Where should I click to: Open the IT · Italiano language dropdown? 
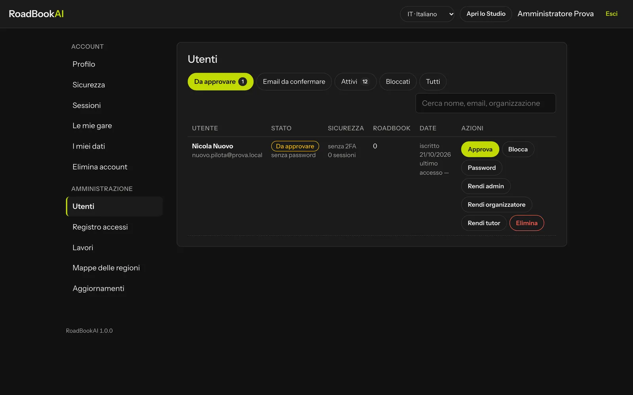coord(427,14)
